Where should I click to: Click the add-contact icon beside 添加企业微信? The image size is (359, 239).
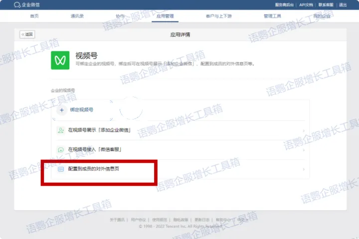(x=61, y=130)
